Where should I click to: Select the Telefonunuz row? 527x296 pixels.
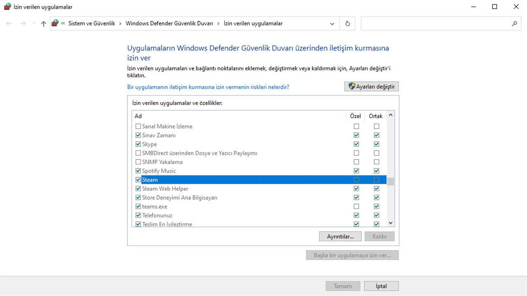click(259, 215)
